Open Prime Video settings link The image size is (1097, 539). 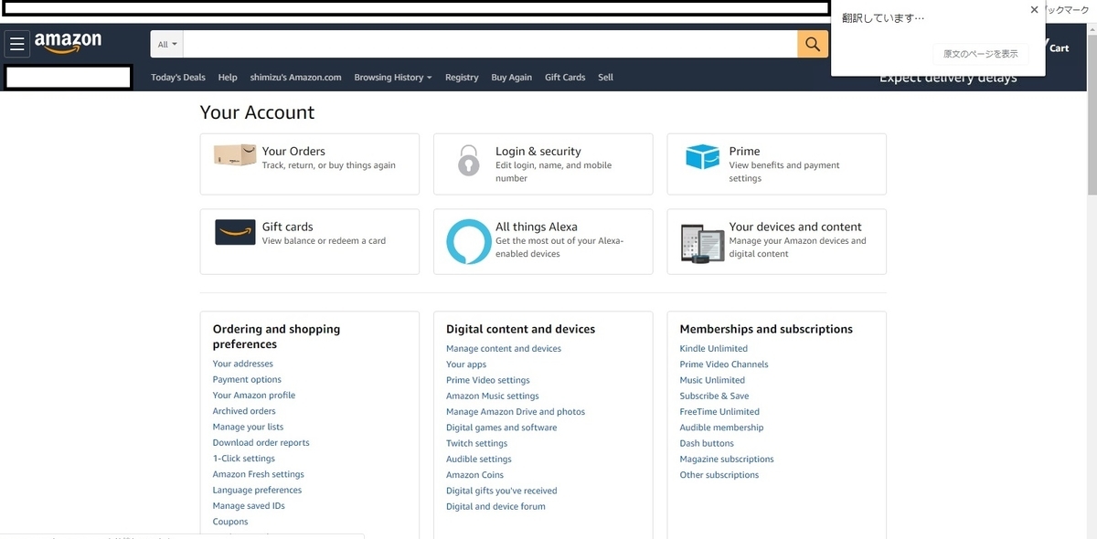(x=487, y=380)
